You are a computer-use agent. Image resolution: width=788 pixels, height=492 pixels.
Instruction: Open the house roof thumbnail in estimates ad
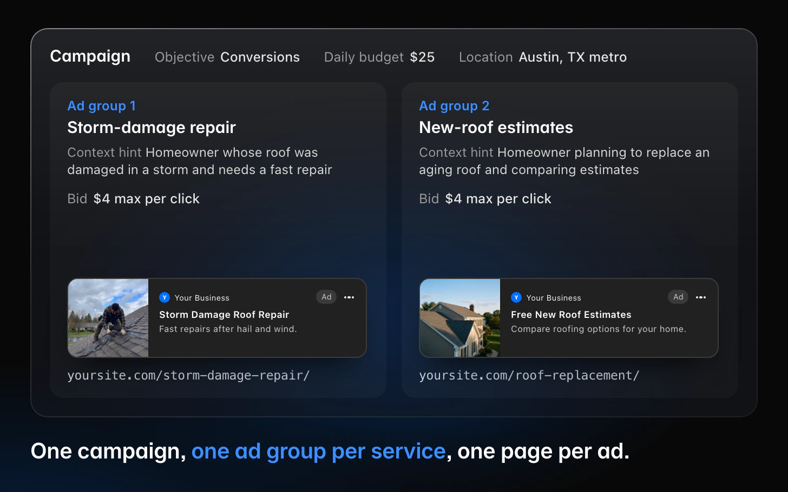[460, 318]
